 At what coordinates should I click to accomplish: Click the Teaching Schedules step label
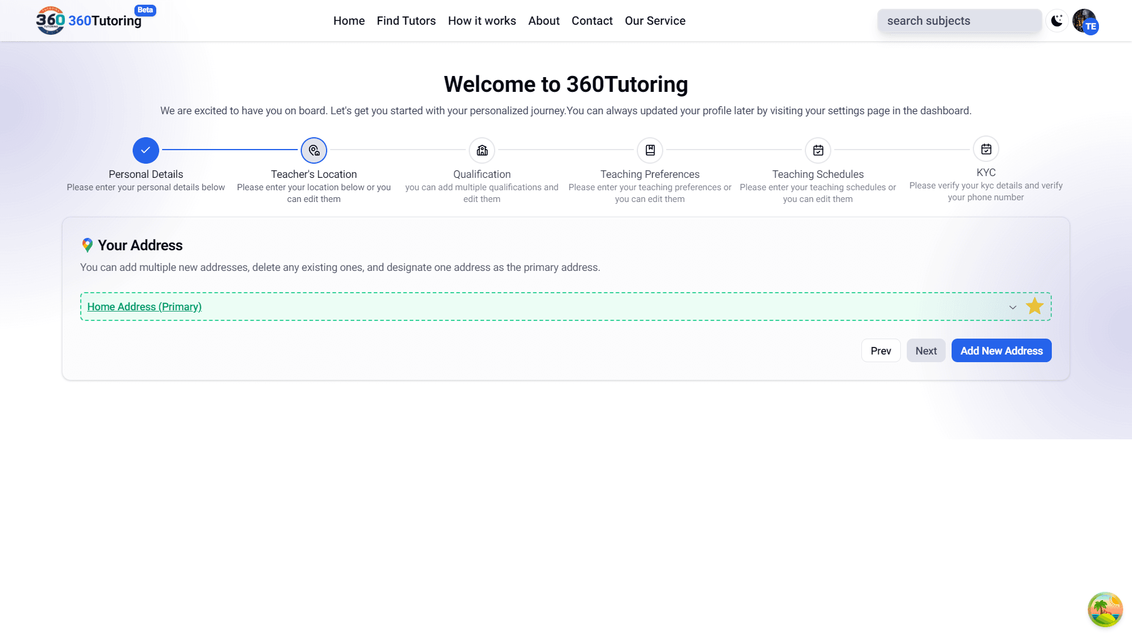(x=818, y=174)
